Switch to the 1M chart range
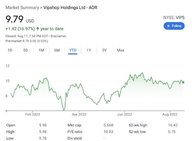This screenshot has width=192, height=141. tap(41, 50)
